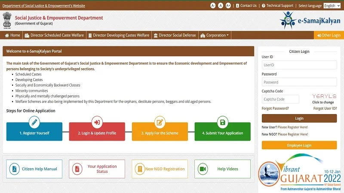
Task: Click the sign-in icon above Login & Update Profile
Action: (x=97, y=122)
